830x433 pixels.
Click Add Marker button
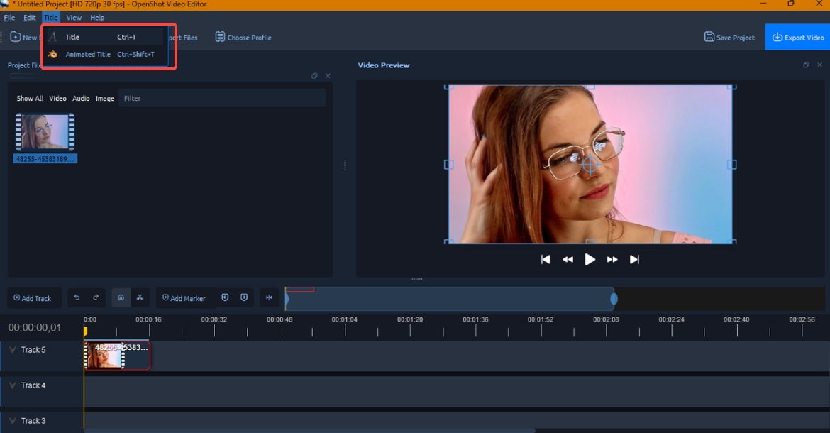184,298
